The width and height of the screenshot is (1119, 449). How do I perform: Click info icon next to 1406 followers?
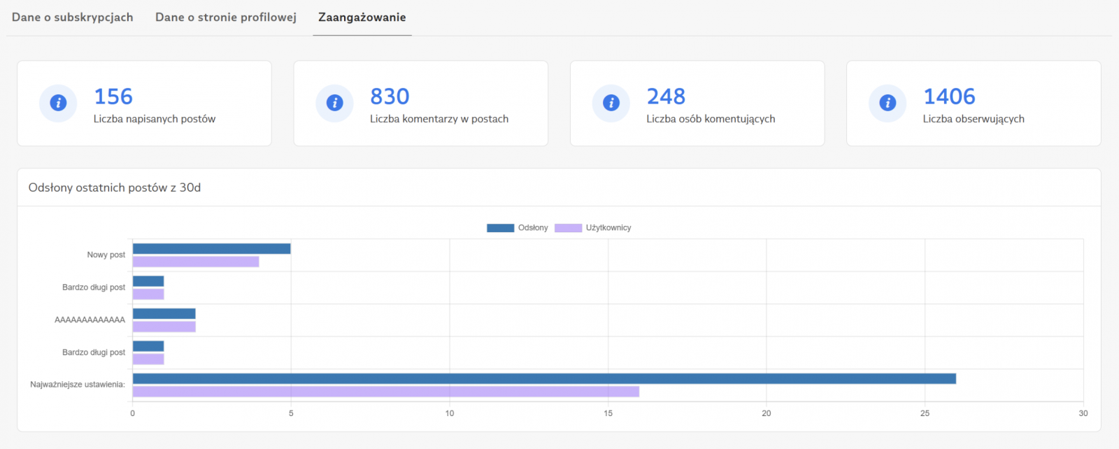click(888, 103)
